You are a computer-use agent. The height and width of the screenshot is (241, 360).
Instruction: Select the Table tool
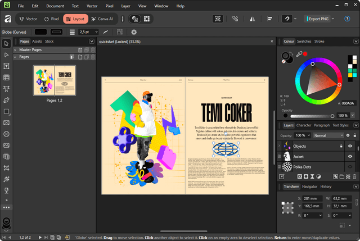(6, 78)
